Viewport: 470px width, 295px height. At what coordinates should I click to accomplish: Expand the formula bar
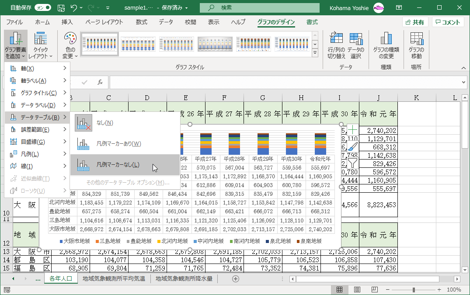click(464, 82)
